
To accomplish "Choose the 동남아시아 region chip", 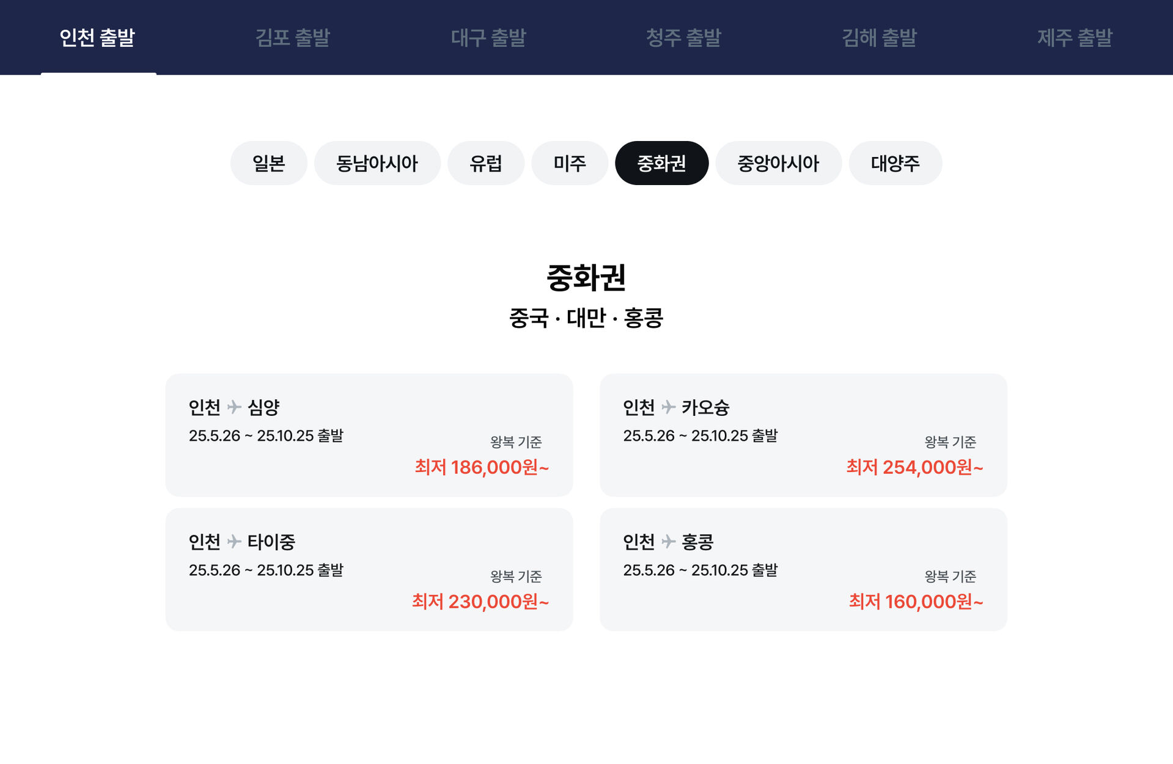I will point(377,163).
